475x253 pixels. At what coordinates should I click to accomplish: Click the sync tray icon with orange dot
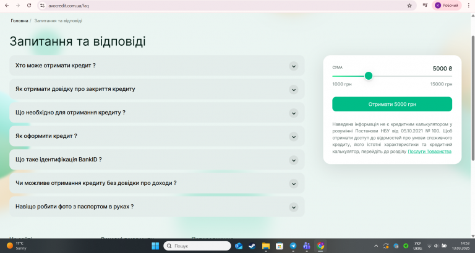pyautogui.click(x=386, y=246)
